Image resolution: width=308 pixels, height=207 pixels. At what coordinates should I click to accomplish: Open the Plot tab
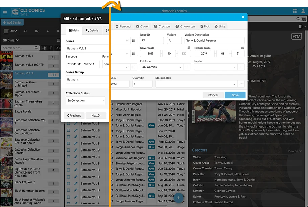click(205, 26)
